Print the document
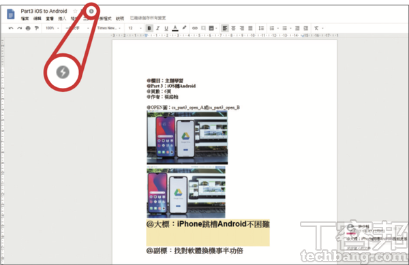Image resolution: width=409 pixels, height=265 pixels. (28, 28)
